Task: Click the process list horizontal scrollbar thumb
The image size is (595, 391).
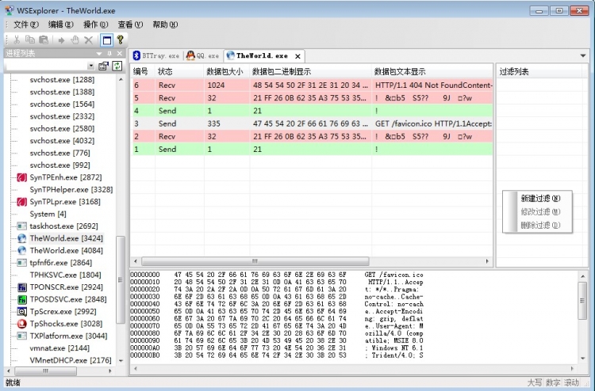Action: [44, 371]
